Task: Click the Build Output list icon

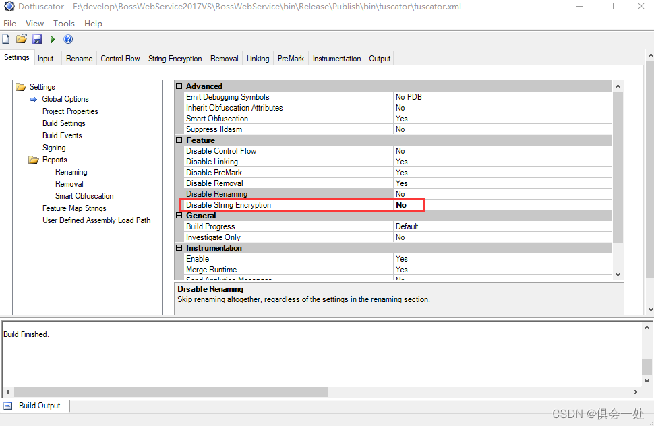Action: [x=8, y=406]
